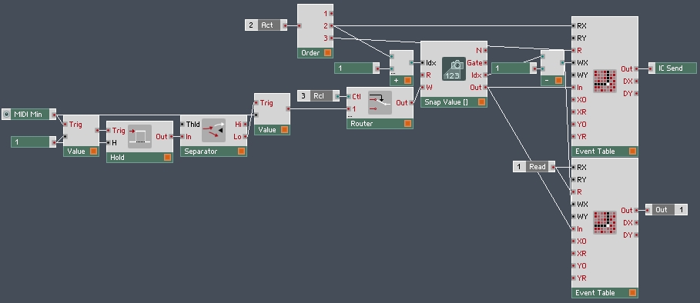Click the Separator split-arrows icon
The height and width of the screenshot is (303, 700).
tap(213, 131)
